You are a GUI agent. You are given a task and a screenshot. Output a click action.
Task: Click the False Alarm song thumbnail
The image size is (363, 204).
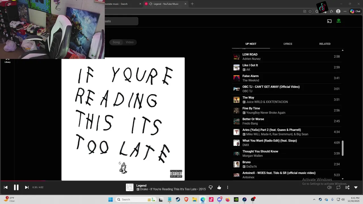[237, 78]
